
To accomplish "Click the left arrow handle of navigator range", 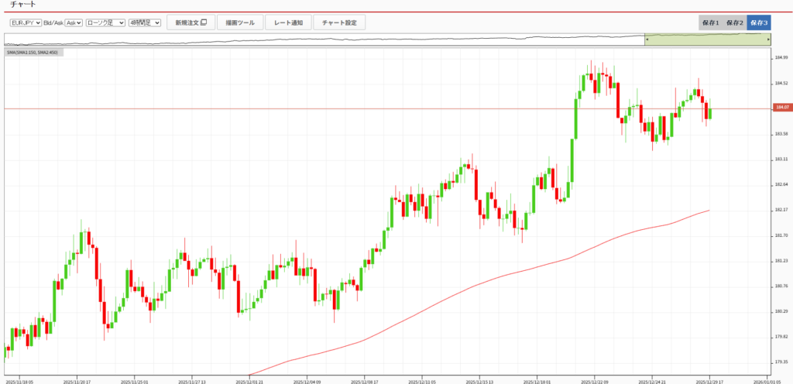I will [x=646, y=38].
